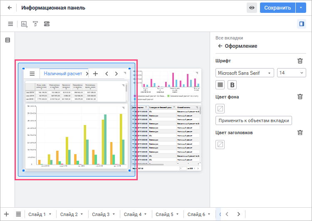Open Слайд 3 dropdown arrow
The width and height of the screenshot is (312, 221).
pos(114,214)
